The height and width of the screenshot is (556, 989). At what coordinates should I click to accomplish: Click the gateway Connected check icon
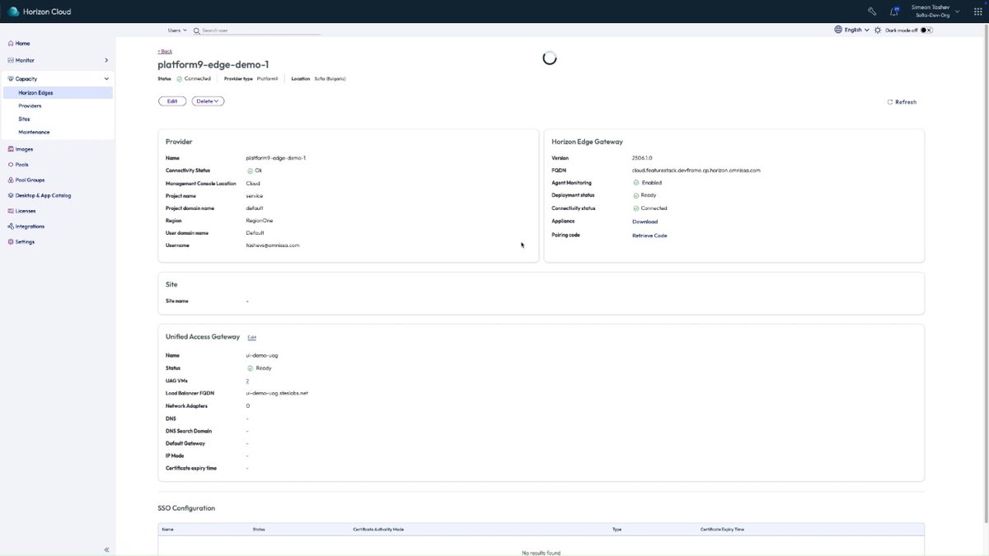635,208
